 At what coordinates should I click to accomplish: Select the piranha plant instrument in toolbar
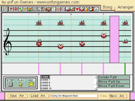(x=82, y=9)
